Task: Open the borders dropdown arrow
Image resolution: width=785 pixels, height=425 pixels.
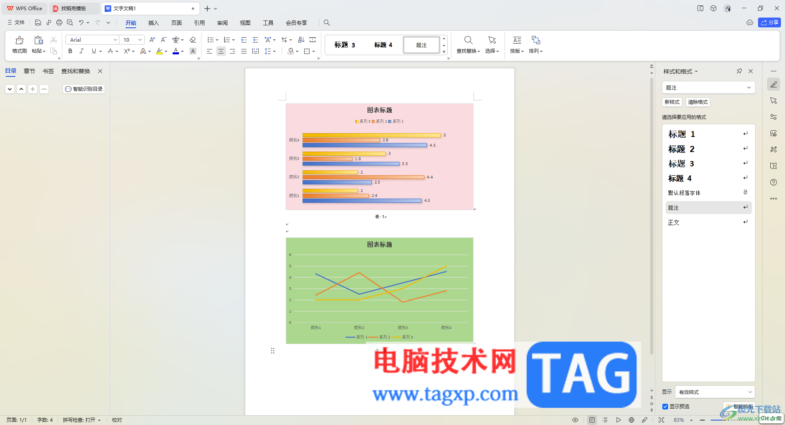Action: tap(314, 51)
